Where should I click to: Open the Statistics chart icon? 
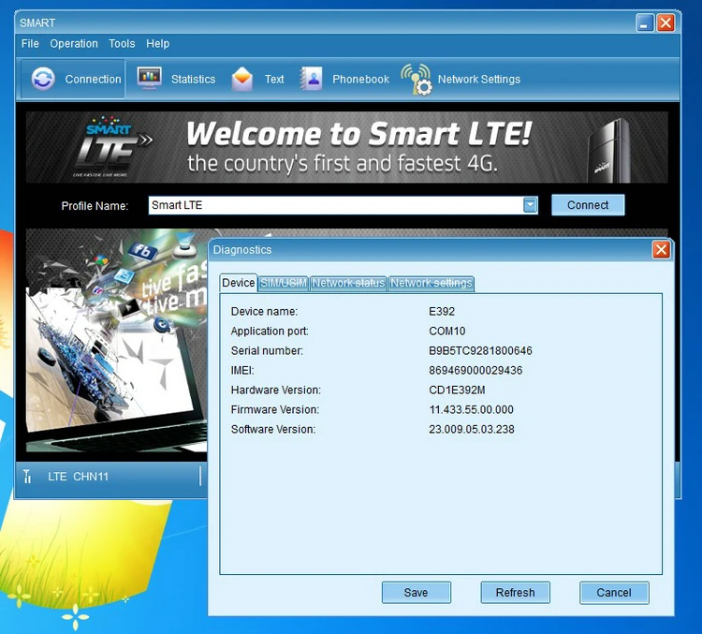[x=150, y=79]
